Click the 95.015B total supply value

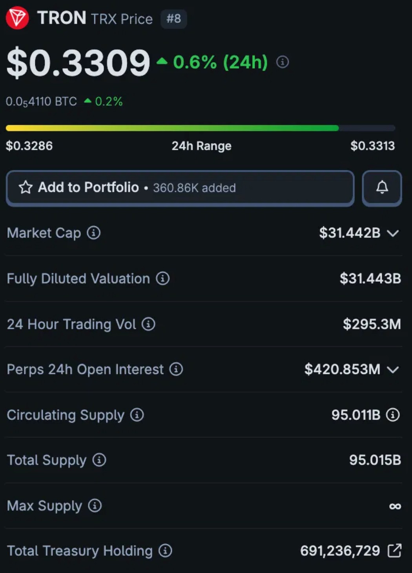click(375, 460)
